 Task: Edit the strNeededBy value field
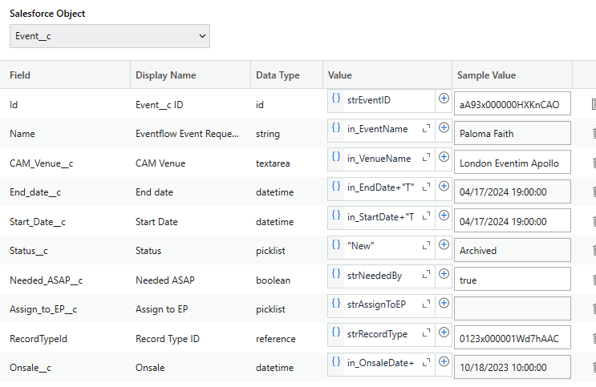coord(383,276)
